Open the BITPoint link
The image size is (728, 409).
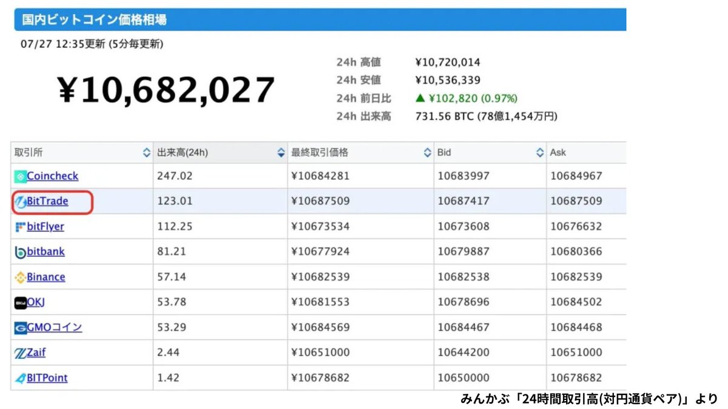pos(47,377)
